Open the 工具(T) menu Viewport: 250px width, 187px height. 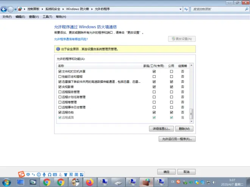point(47,17)
